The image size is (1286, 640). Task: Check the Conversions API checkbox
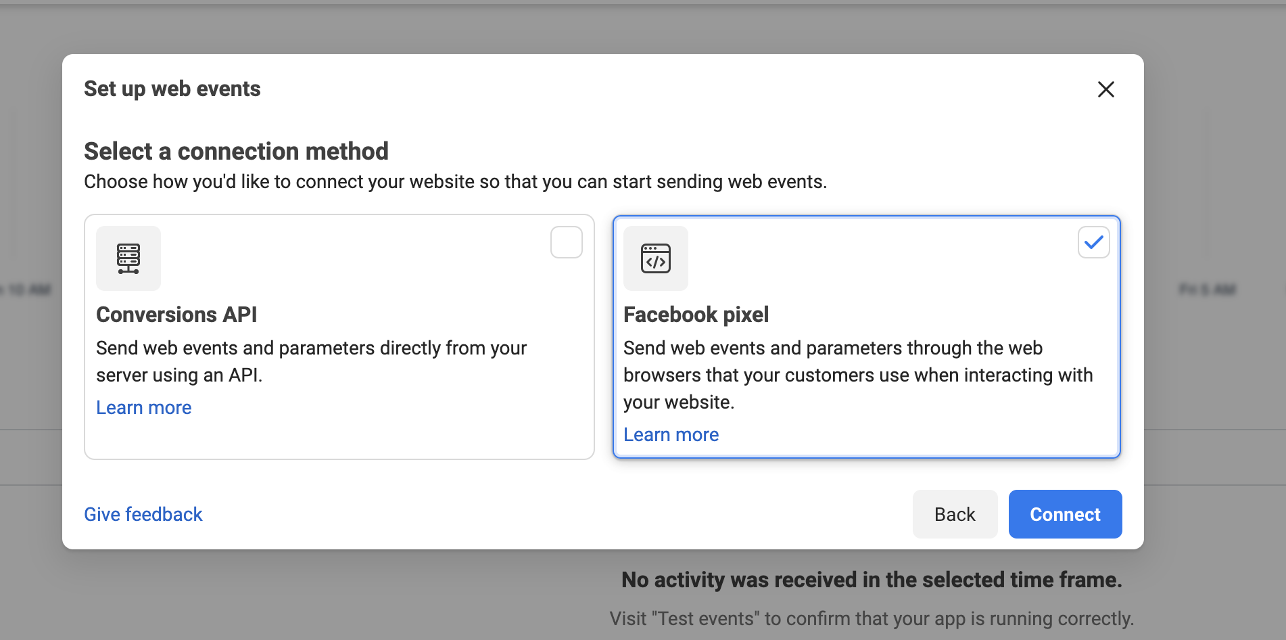tap(566, 242)
